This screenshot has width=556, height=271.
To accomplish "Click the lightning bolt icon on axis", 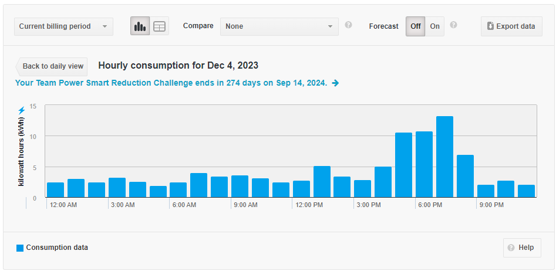I will [22, 110].
